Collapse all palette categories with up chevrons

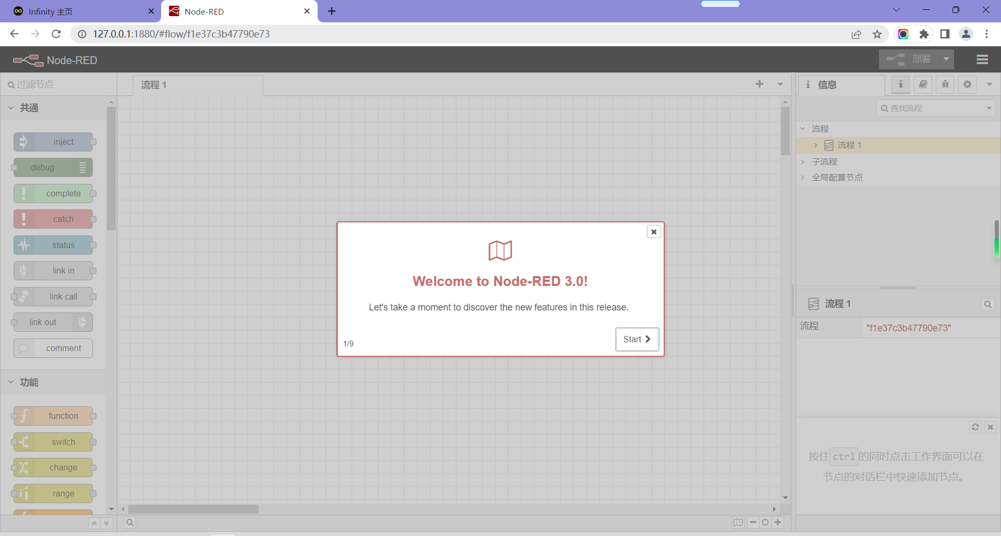[x=94, y=523]
